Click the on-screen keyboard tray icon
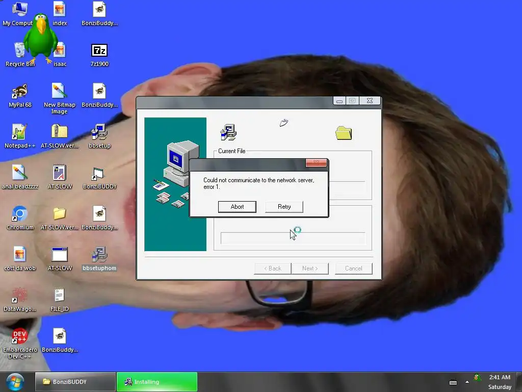522x392 pixels. tap(453, 382)
